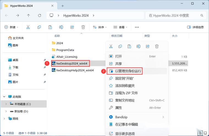Open the 排序 sort dropdown
The width and height of the screenshot is (209, 136).
100,27
